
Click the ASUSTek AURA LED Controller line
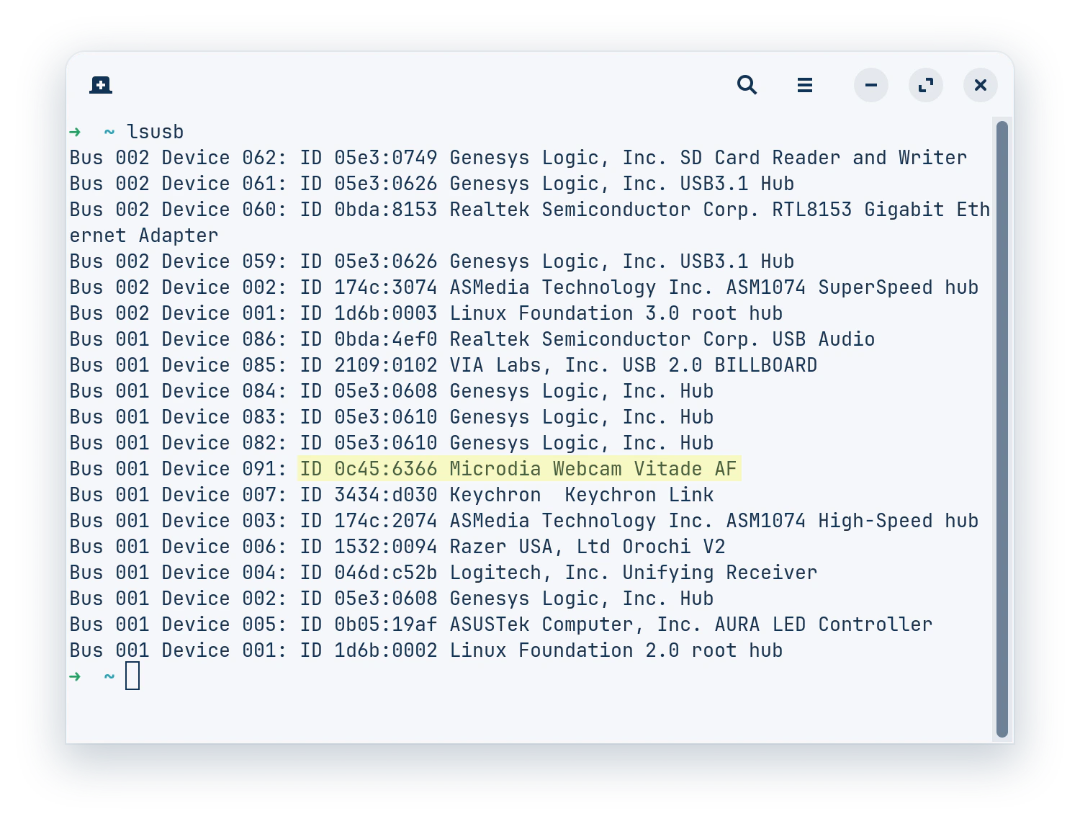pyautogui.click(x=501, y=624)
